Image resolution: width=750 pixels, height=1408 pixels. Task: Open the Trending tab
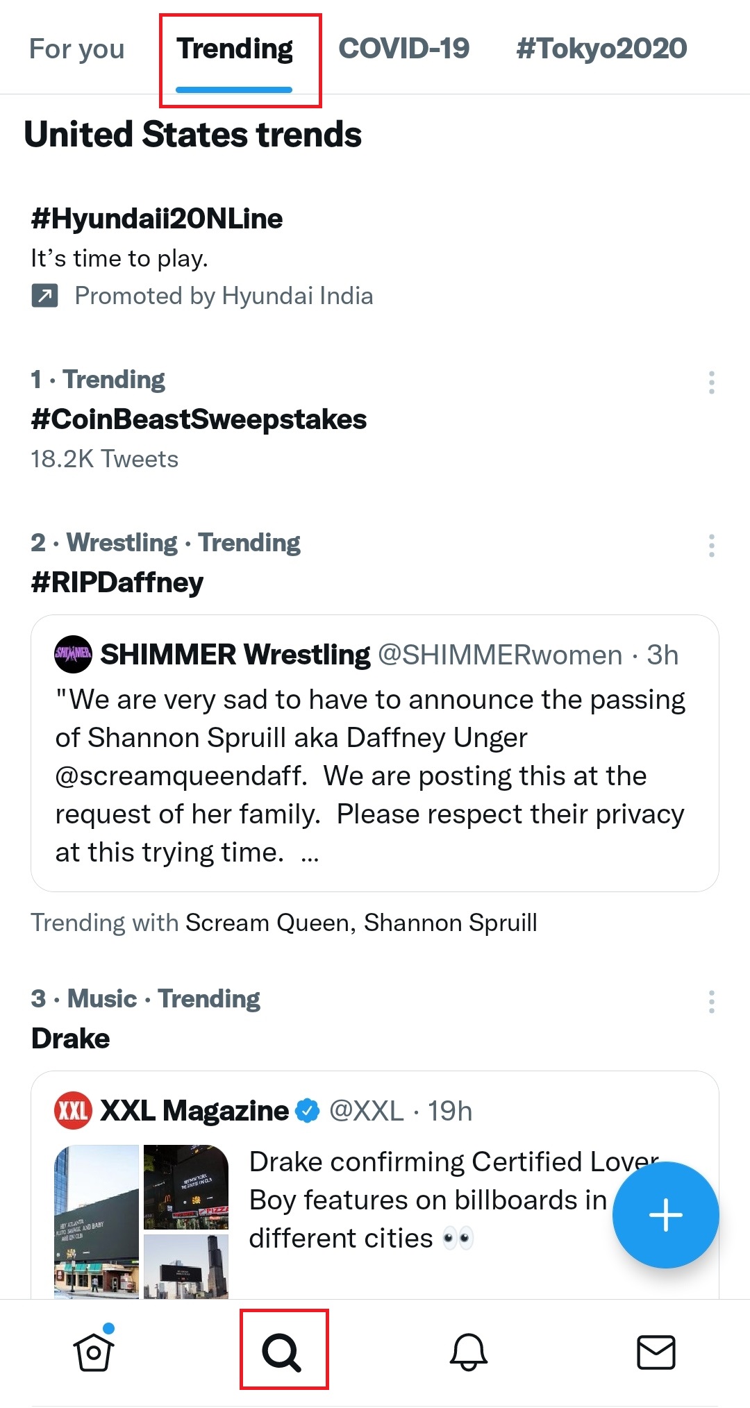[235, 49]
